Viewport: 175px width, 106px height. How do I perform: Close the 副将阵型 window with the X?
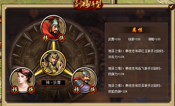pos(171,7)
